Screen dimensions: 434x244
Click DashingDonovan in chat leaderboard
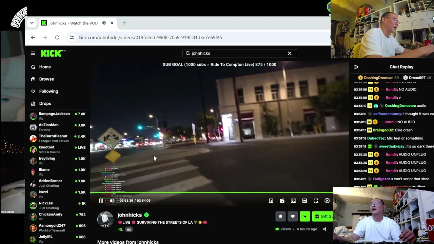378,78
